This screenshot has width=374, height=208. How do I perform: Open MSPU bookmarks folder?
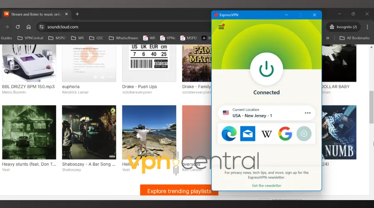coord(57,38)
